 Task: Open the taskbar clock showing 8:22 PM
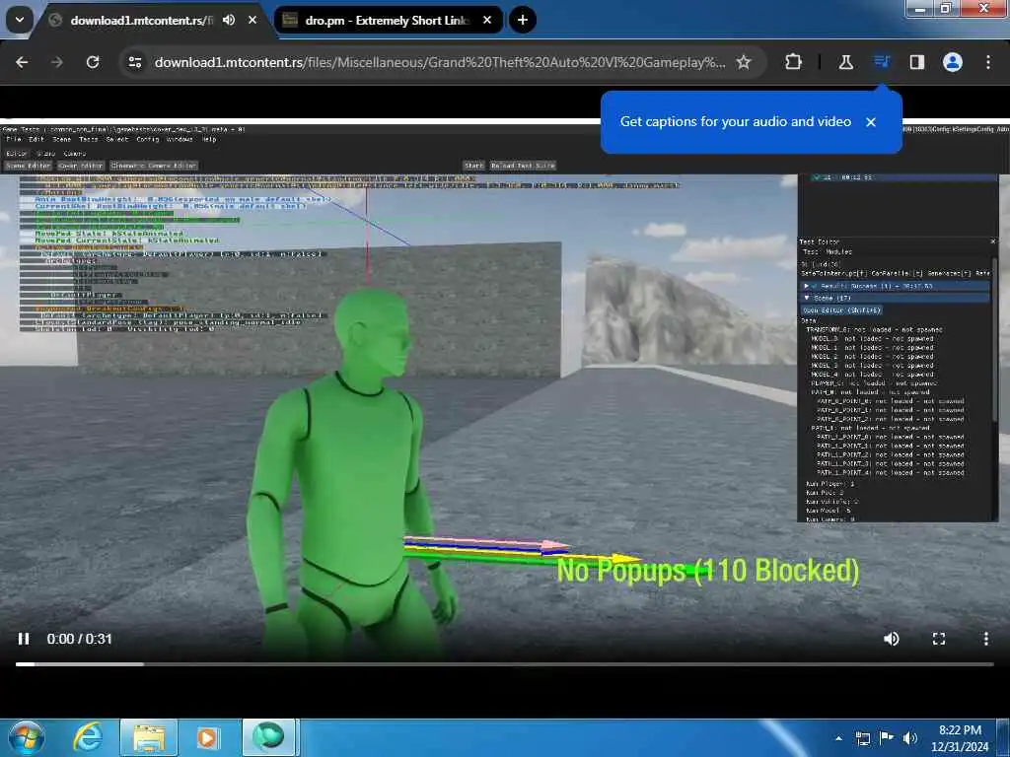coord(960,738)
